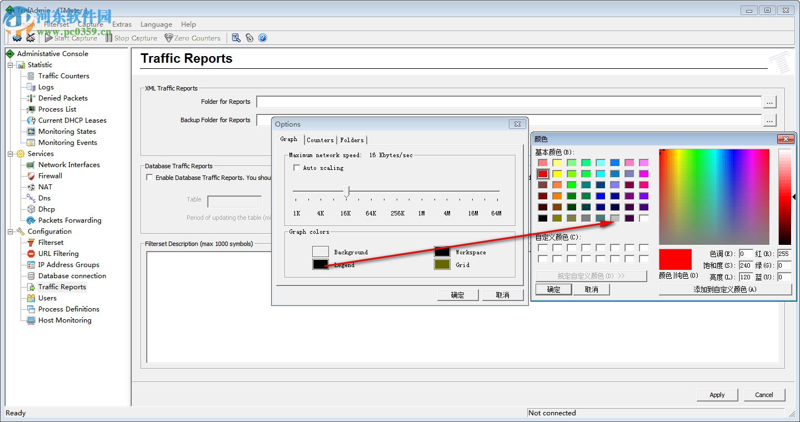Click the Apply button
Image resolution: width=800 pixels, height=422 pixels.
click(717, 395)
